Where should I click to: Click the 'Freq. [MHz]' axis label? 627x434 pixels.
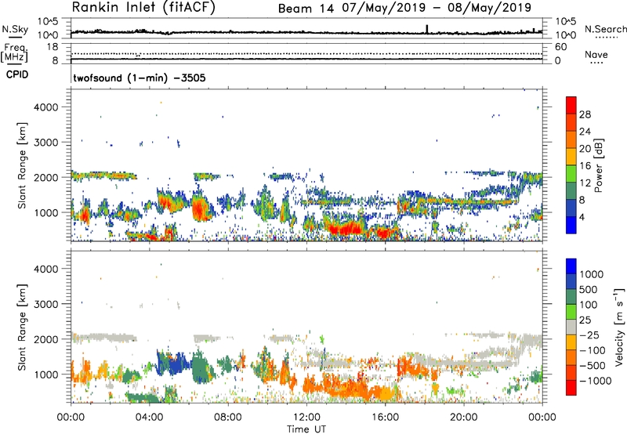pos(14,52)
